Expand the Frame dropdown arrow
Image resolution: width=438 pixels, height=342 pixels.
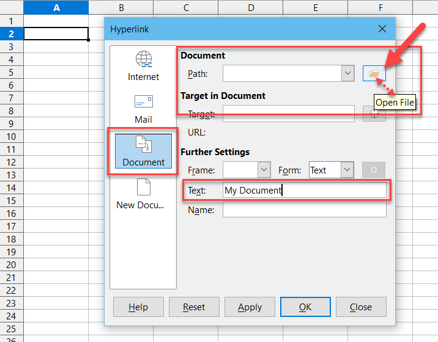point(264,170)
